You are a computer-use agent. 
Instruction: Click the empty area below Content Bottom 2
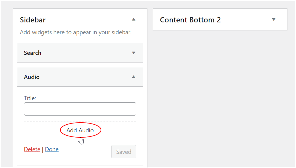[220, 98]
